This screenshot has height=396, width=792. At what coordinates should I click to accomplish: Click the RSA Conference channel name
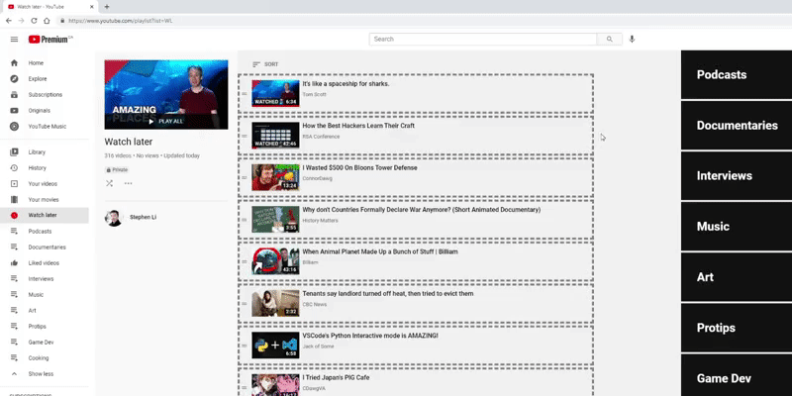click(x=321, y=137)
